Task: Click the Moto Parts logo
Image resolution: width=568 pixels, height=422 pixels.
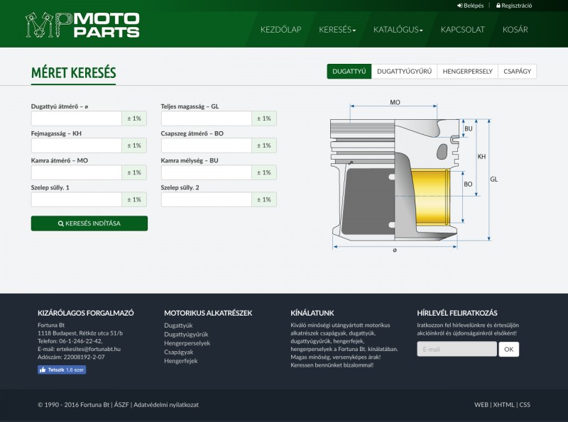Action: click(82, 25)
